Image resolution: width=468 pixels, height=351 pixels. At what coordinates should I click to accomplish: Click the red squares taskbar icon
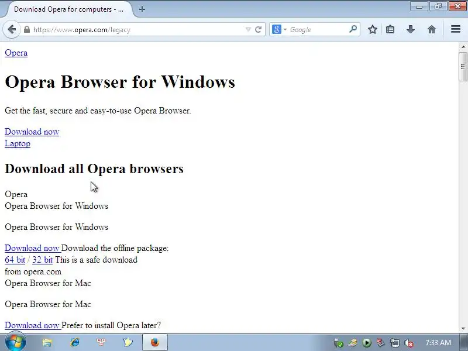tap(101, 342)
